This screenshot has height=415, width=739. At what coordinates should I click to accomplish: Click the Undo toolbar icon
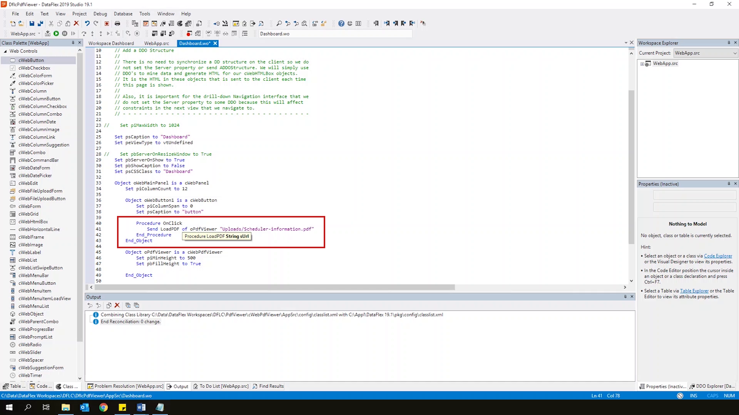pyautogui.click(x=87, y=23)
